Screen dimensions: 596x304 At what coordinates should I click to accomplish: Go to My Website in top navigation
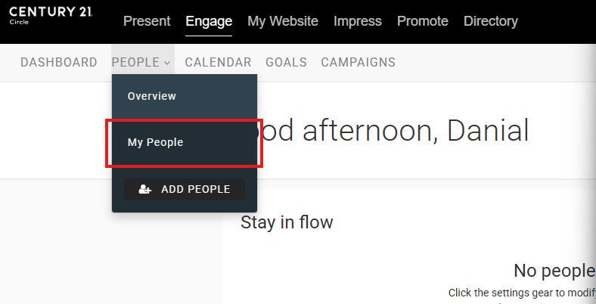(x=283, y=21)
